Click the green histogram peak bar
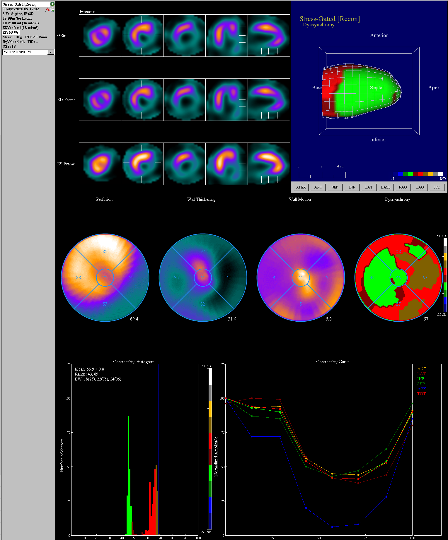The height and width of the screenshot is (540, 448). tap(128, 475)
